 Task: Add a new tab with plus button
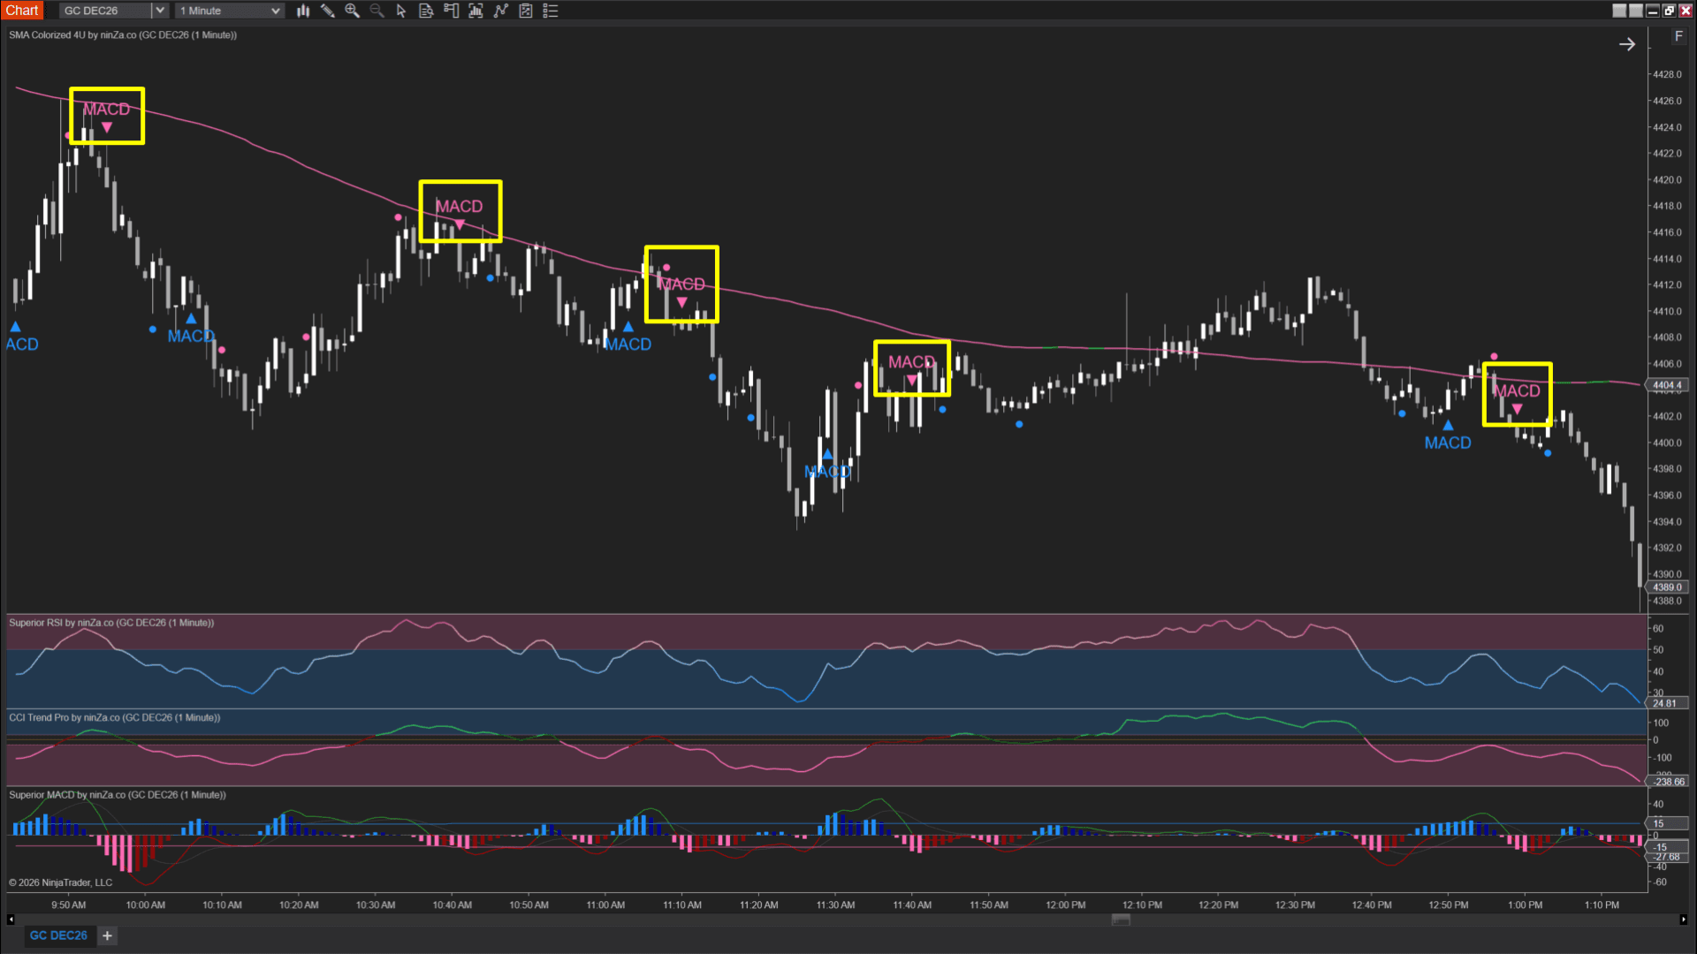(107, 935)
